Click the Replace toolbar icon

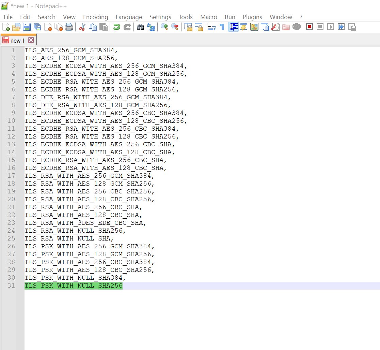151,27
